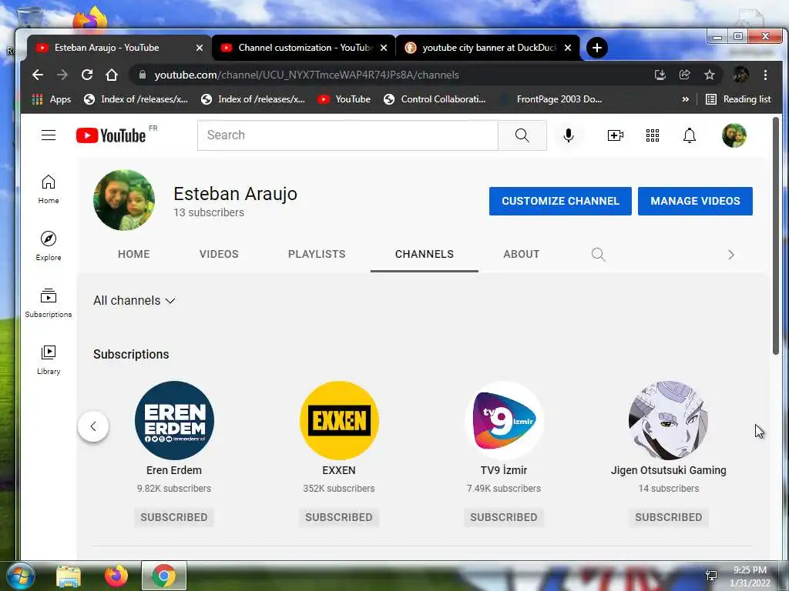Open the Reading list

tap(738, 99)
